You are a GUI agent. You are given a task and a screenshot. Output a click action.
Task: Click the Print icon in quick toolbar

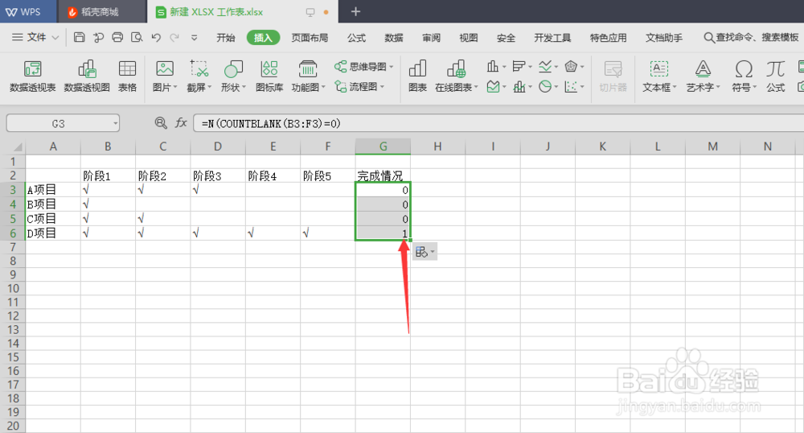(x=117, y=37)
